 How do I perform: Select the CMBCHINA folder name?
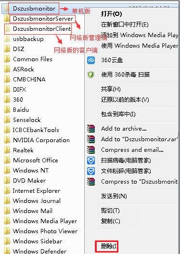click(29, 80)
